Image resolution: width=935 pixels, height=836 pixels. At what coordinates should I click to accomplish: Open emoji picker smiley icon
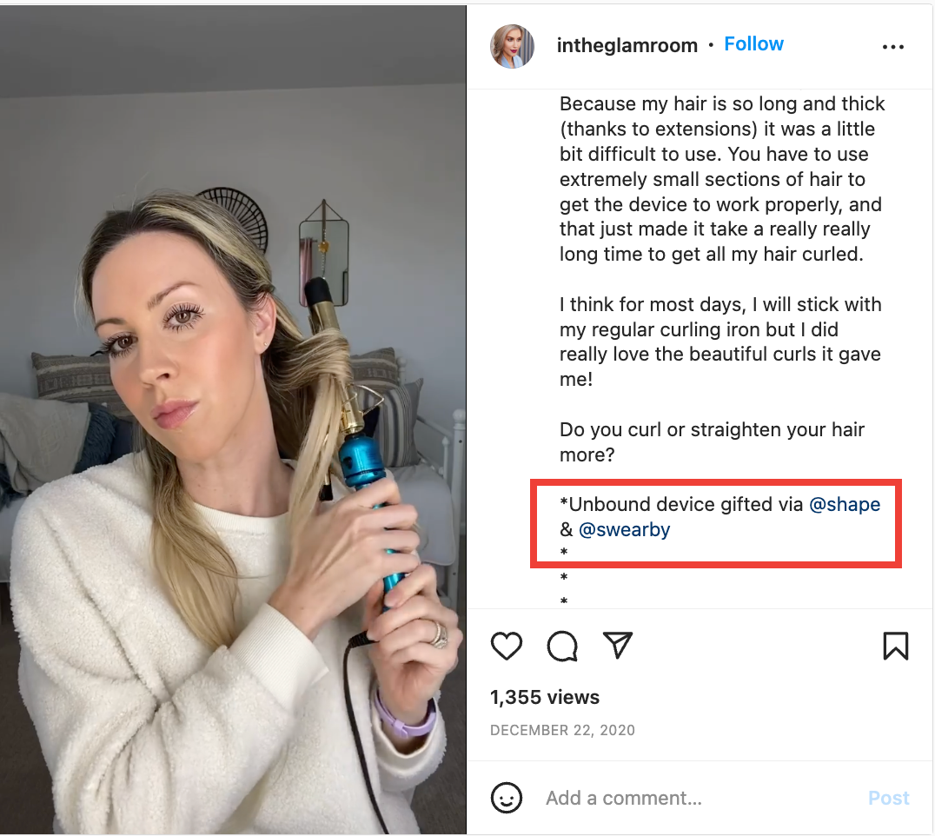(507, 797)
